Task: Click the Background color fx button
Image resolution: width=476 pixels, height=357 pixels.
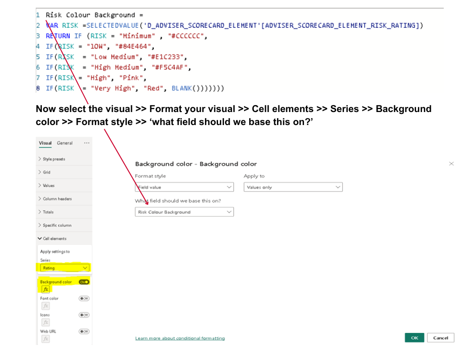Action: click(46, 289)
